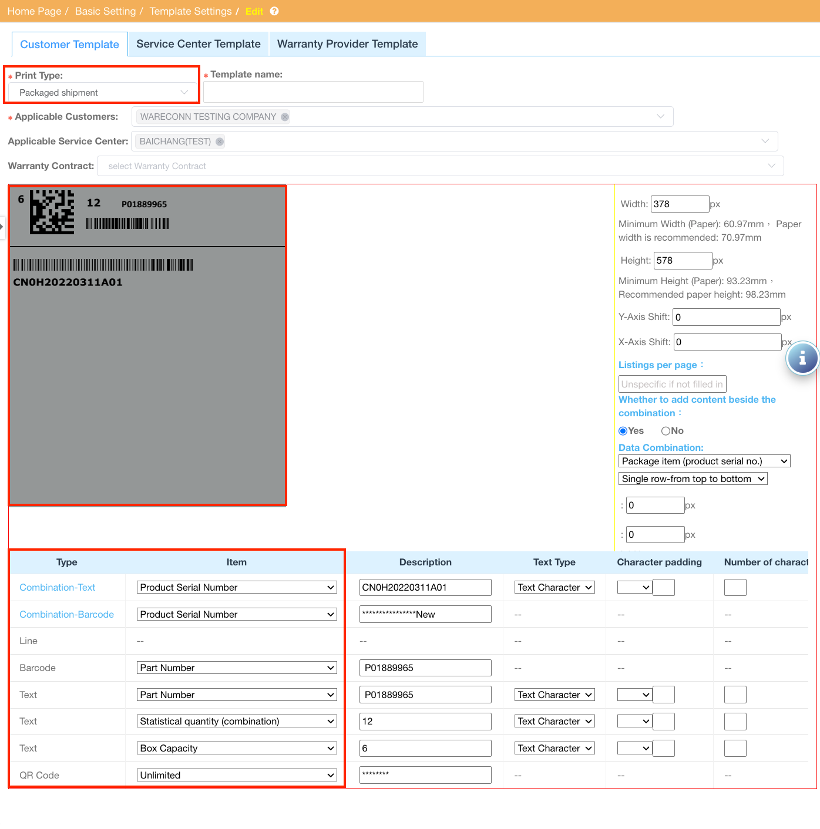Click the Combination-Barcode type link
The width and height of the screenshot is (820, 829).
(x=66, y=615)
